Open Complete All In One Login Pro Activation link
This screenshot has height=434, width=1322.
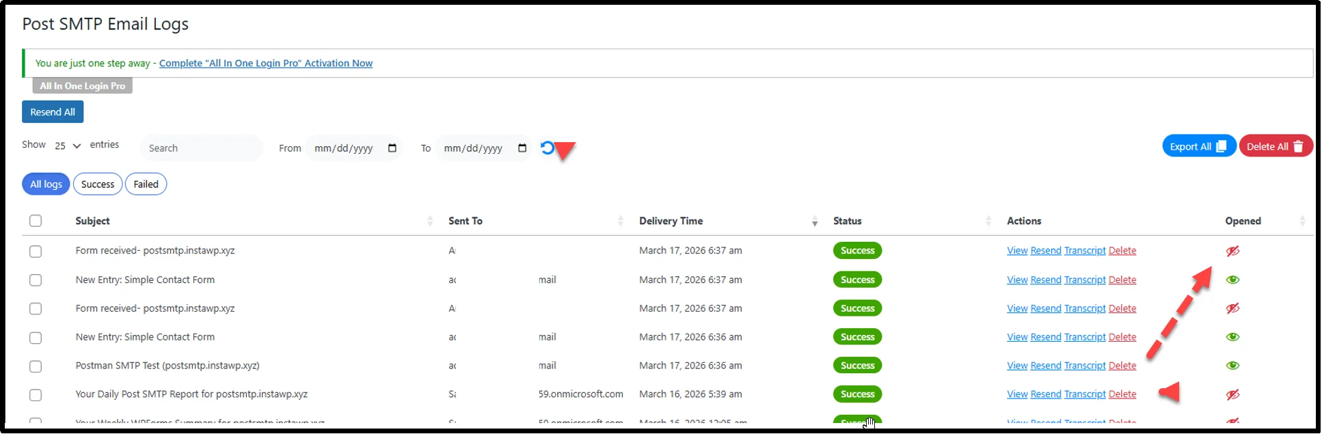coord(266,63)
